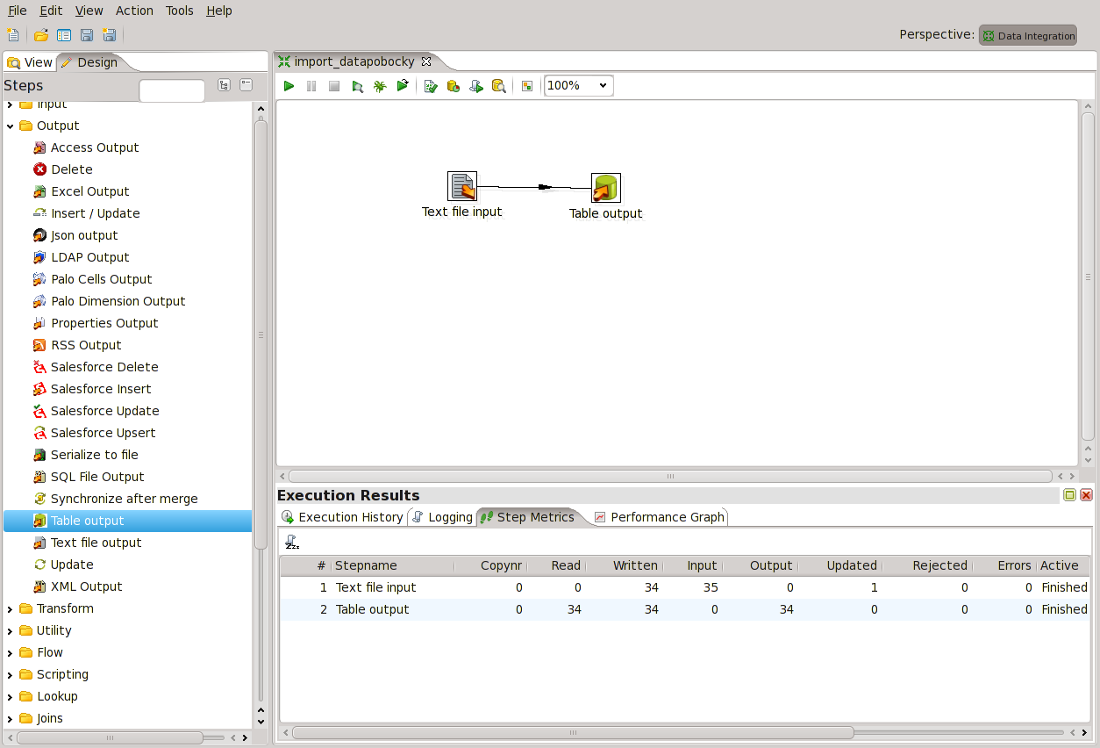Viewport: 1100px width, 748px height.
Task: Open the Performance Graph tab
Action: [x=660, y=517]
